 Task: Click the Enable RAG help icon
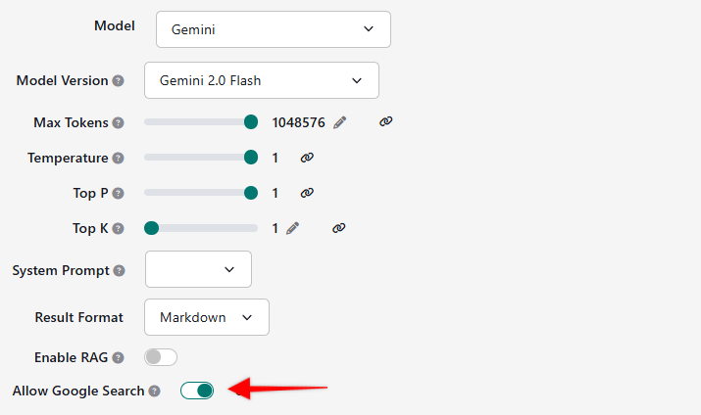pyautogui.click(x=118, y=358)
